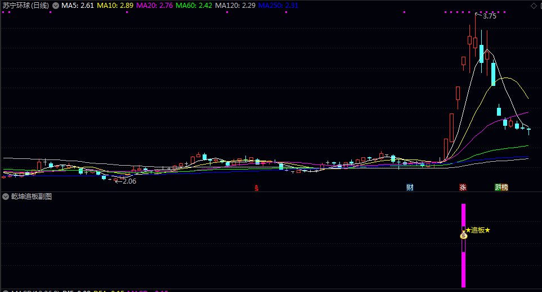Viewport: 542px width, 292px height.
Task: Open the 乾坤追板副图 indicator dropdown arrow
Action: [6, 197]
